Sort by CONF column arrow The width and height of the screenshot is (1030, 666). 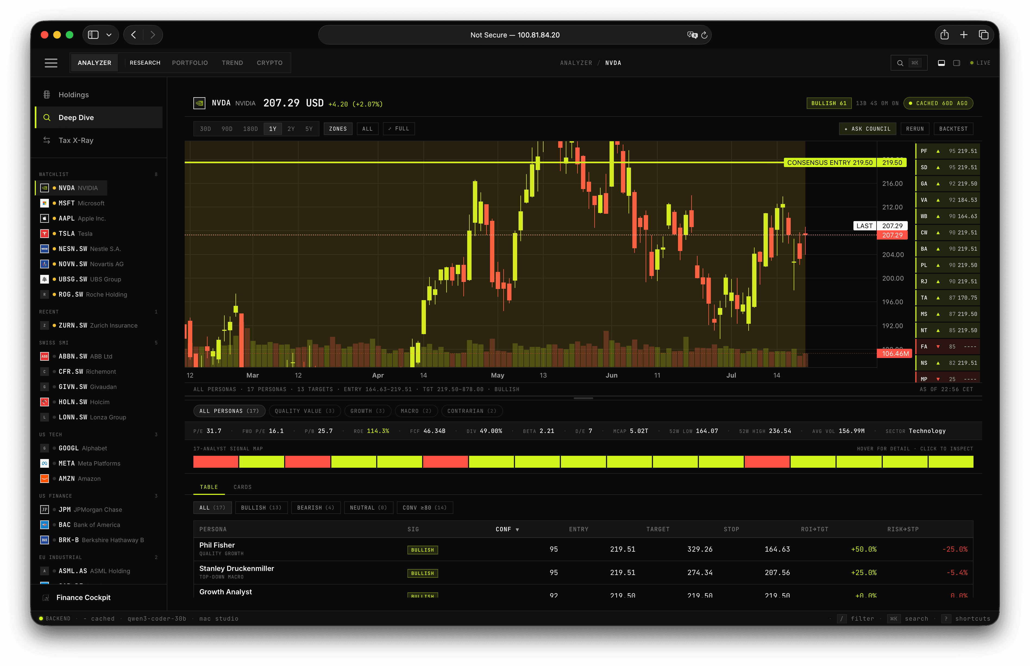point(517,530)
